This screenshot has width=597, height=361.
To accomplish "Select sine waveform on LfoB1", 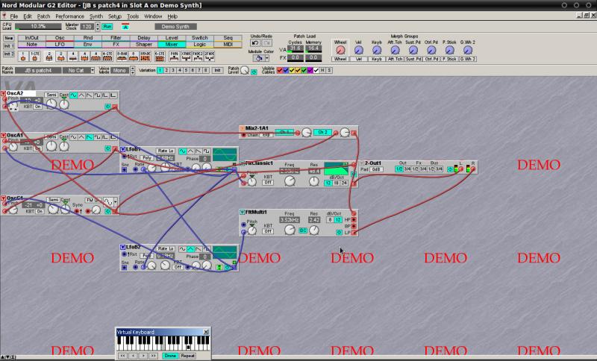I will (x=183, y=151).
